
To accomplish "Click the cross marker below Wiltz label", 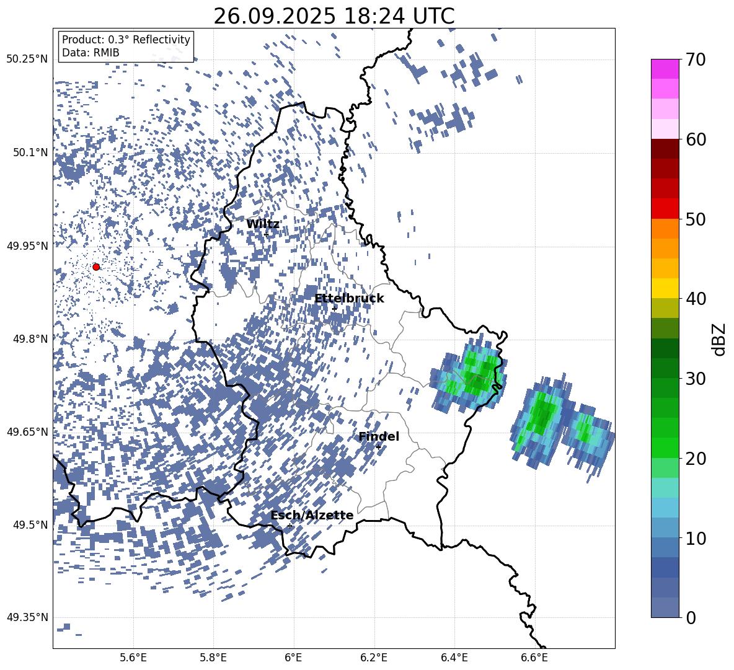I will [x=267, y=234].
